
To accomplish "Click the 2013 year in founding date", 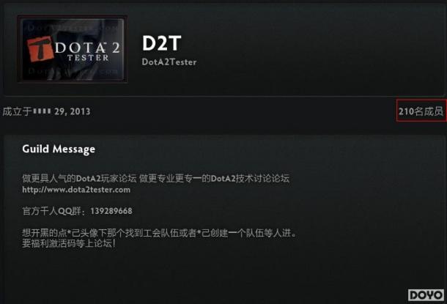I will pos(80,111).
